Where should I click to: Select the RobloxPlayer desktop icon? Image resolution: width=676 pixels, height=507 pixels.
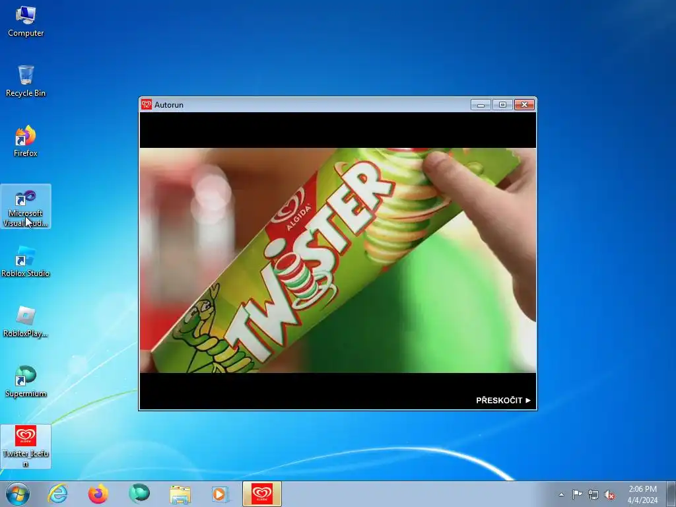point(26,322)
